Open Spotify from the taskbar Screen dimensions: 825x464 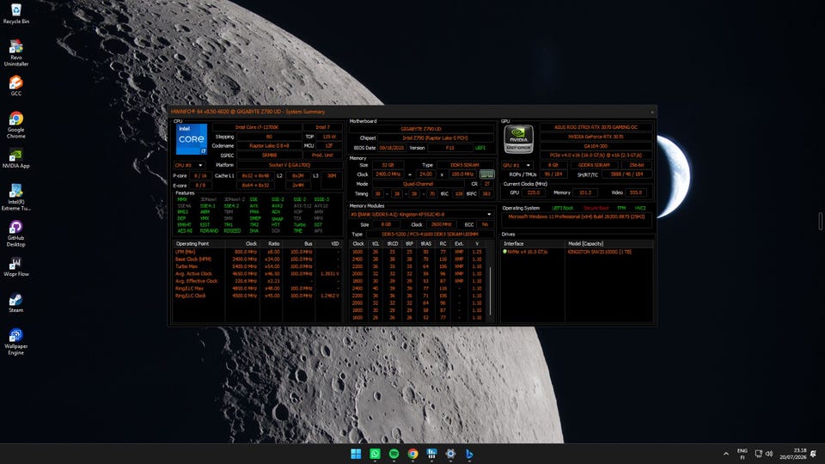click(394, 454)
